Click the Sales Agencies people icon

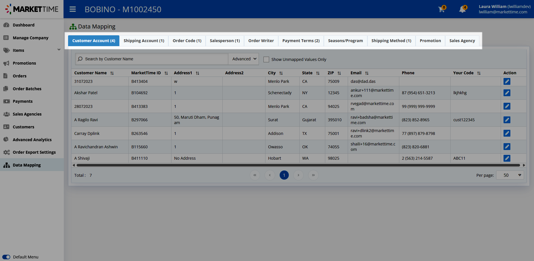tap(7, 114)
